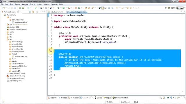Open the New file dropdown arrow
Screen dimensions: 186x104
click(x=6, y=8)
